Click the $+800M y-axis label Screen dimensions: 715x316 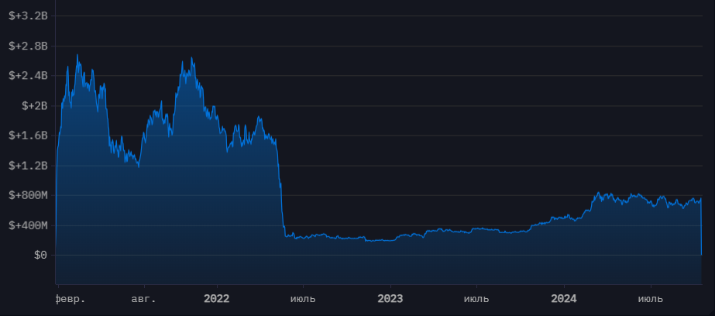(x=28, y=196)
